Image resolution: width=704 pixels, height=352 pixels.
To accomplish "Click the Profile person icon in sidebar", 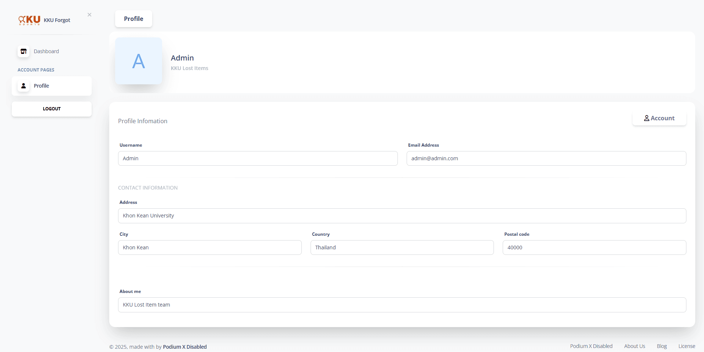I will pyautogui.click(x=23, y=86).
